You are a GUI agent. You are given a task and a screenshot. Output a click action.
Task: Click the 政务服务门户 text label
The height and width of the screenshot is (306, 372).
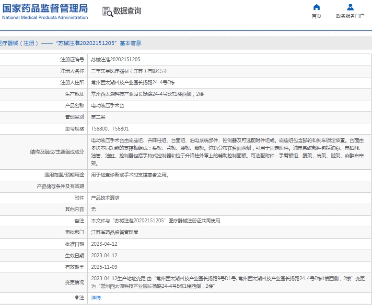tap(350, 16)
